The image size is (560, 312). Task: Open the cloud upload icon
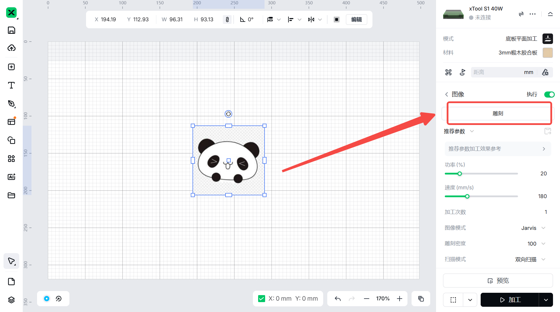pos(11,48)
